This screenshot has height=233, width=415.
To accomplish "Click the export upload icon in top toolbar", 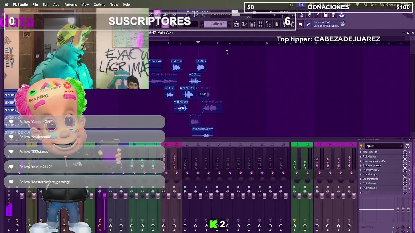I will click(x=341, y=14).
